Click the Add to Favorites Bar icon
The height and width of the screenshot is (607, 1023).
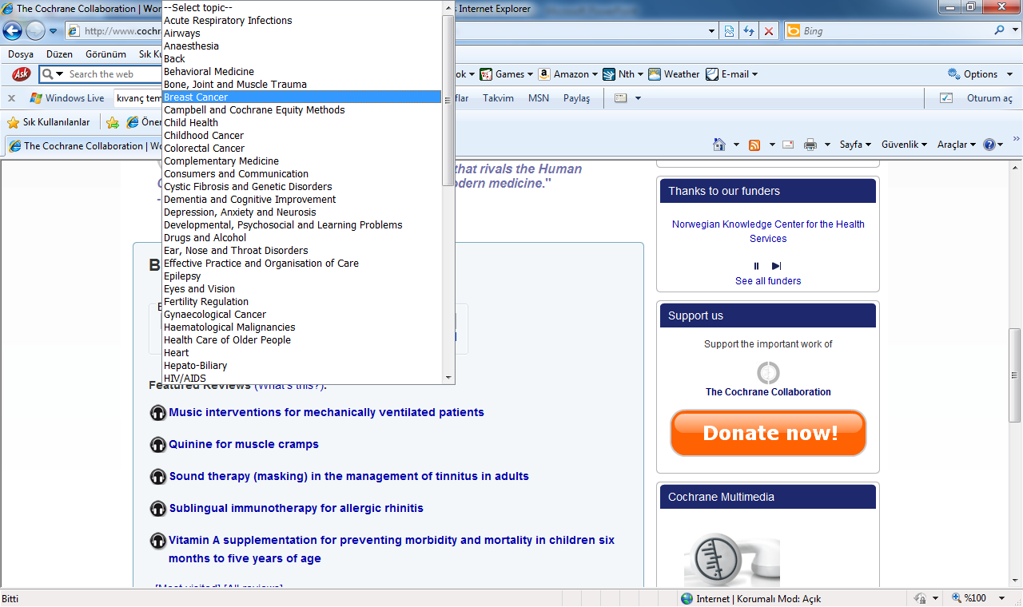113,122
